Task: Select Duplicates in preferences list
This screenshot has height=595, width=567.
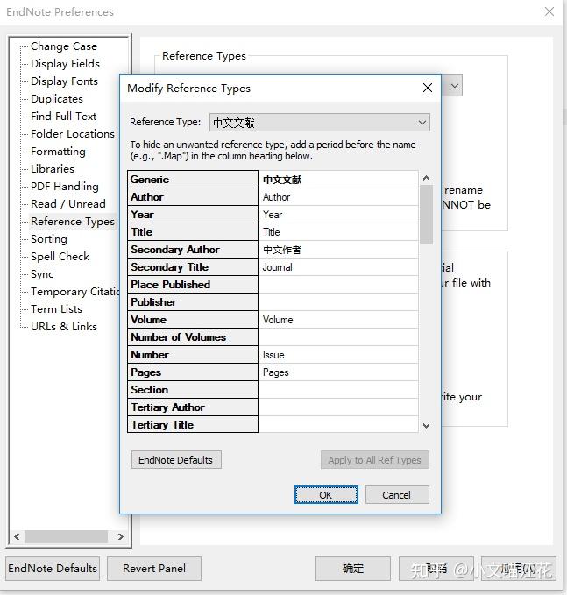Action: [57, 99]
